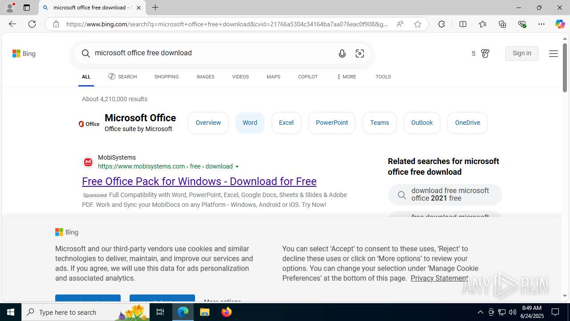Screen dimensions: 570x321
Task: Open the Privacy Statement link
Action: (x=439, y=278)
